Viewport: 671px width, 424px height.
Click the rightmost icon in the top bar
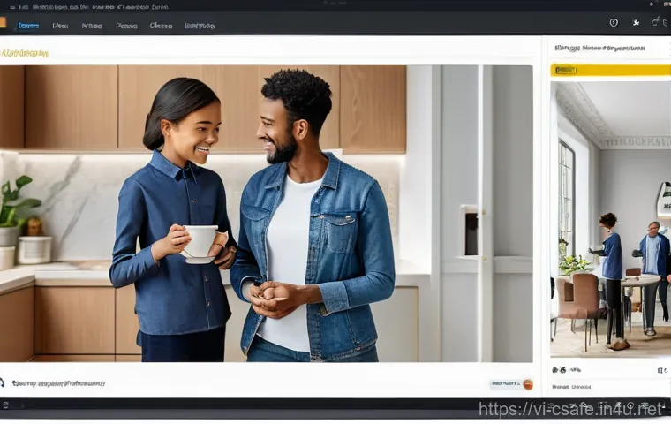tap(657, 23)
